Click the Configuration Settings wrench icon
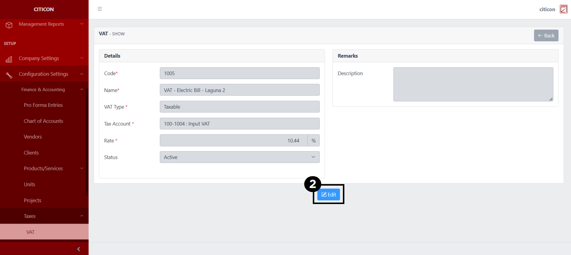Viewport: 571px width, 255px height. click(9, 75)
